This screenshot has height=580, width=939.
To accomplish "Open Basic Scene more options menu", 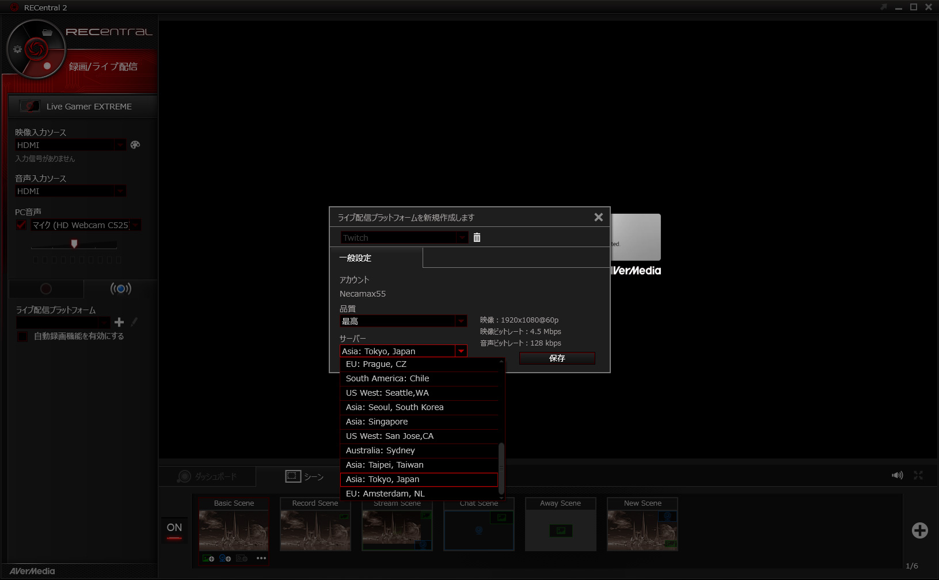I will click(x=261, y=558).
